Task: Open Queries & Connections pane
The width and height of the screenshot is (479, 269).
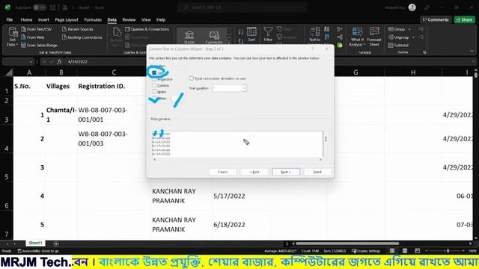Action: [x=147, y=29]
